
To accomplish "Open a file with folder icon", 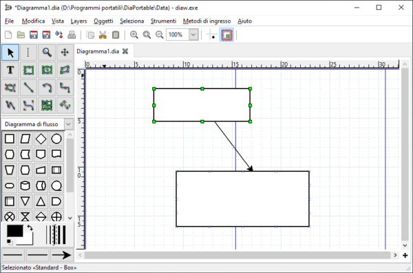I will coord(21,35).
